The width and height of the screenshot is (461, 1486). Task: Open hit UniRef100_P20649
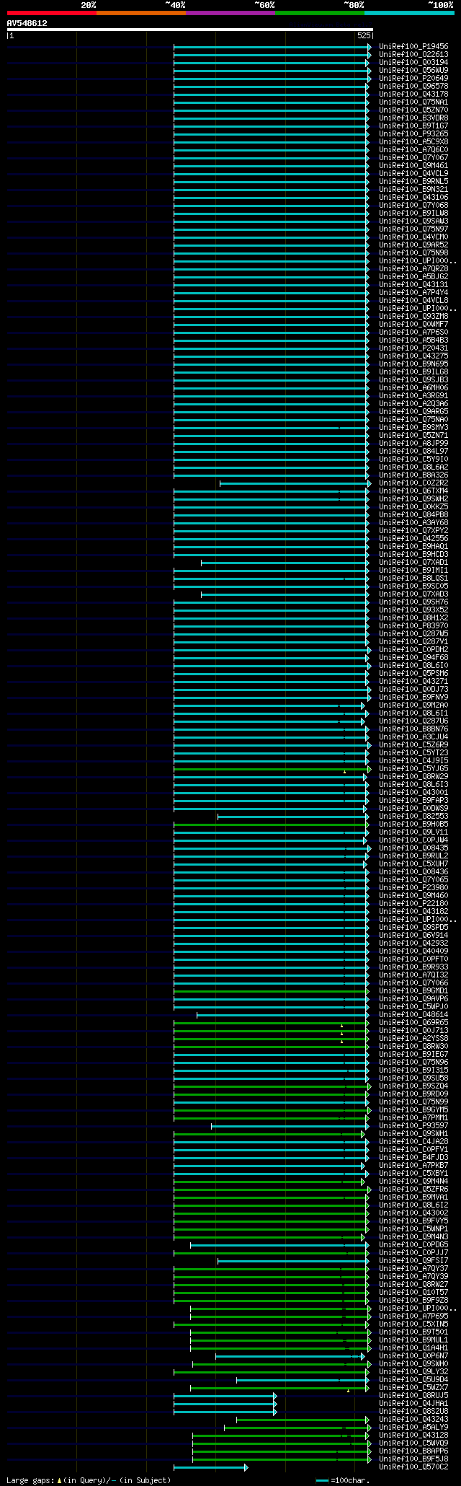[x=413, y=78]
